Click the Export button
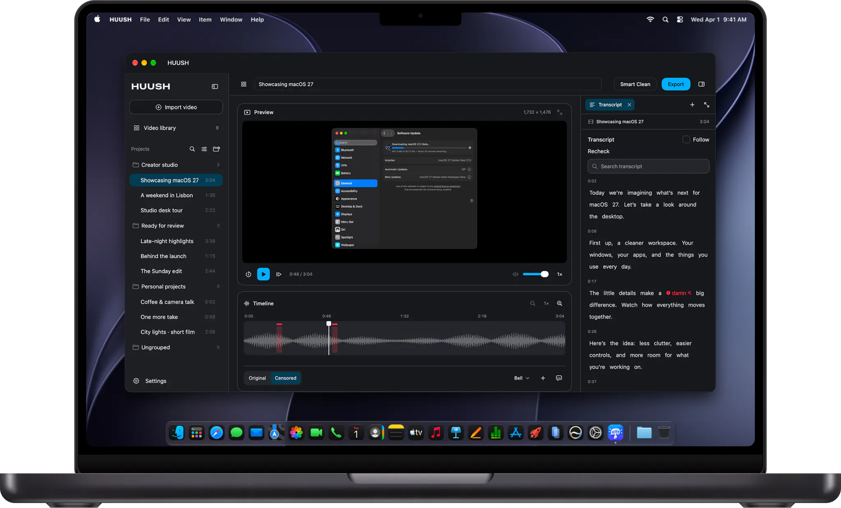Screen dimensions: 841x508 pos(676,84)
